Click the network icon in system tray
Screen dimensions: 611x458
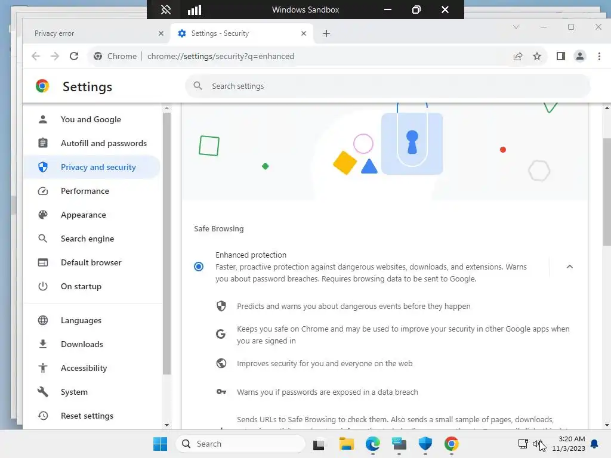pyautogui.click(x=523, y=444)
